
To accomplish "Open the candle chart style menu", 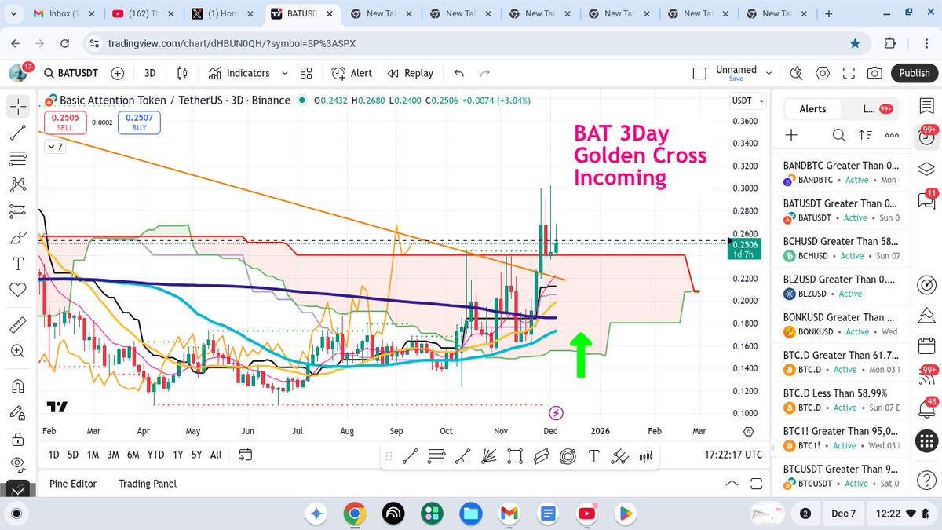I will (183, 73).
